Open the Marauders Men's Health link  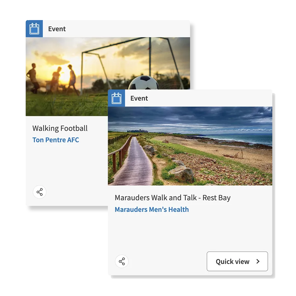tap(152, 210)
